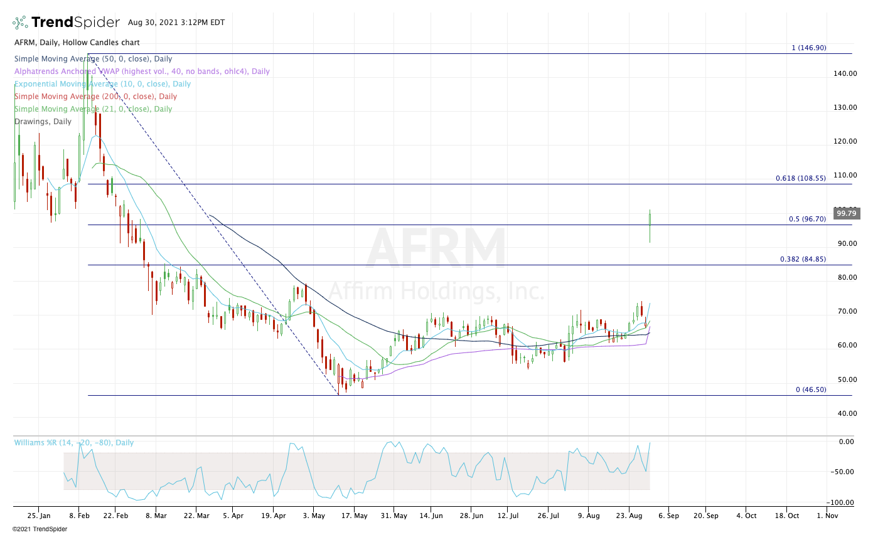The image size is (873, 535).
Task: Select the Simple Moving Average (21) legend entry
Action: [93, 109]
